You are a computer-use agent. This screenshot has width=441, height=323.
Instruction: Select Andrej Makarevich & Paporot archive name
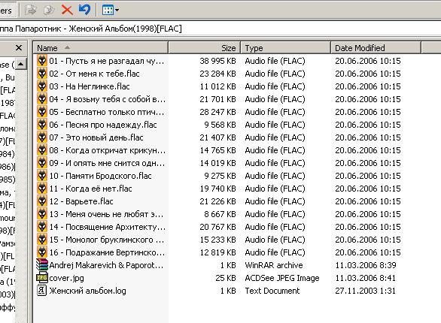coord(106,265)
